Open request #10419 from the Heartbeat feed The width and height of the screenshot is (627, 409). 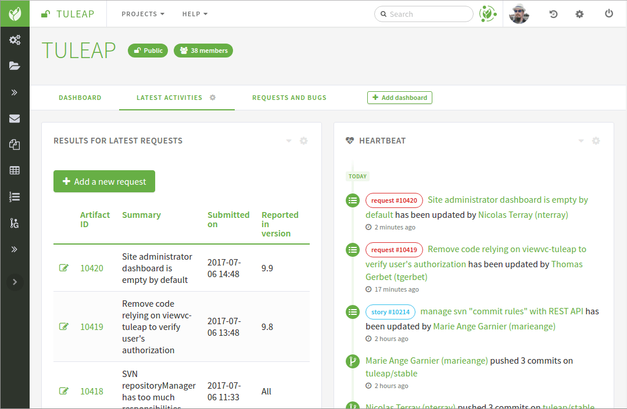pos(394,249)
